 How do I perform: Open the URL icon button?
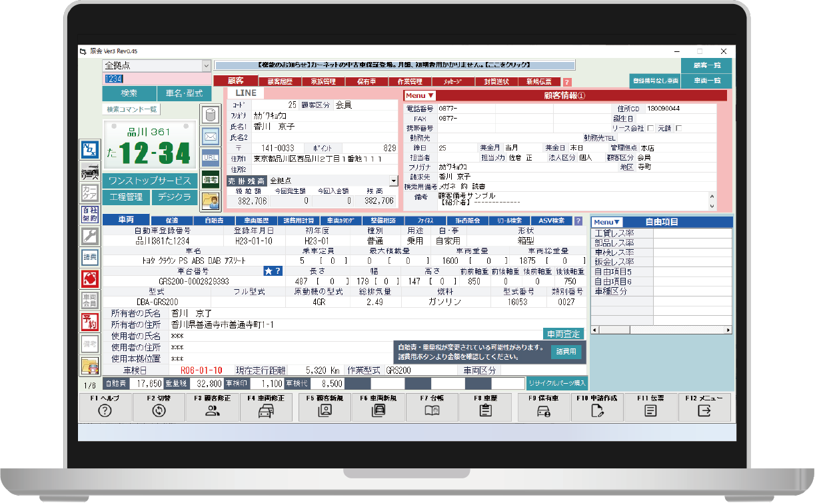tap(211, 159)
